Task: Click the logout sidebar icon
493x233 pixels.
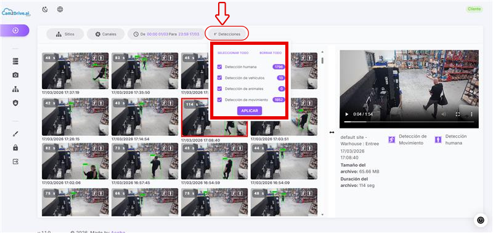Action: coord(15,162)
